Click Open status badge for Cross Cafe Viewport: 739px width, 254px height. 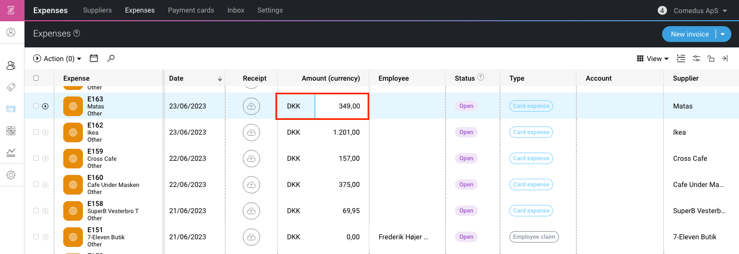[466, 159]
